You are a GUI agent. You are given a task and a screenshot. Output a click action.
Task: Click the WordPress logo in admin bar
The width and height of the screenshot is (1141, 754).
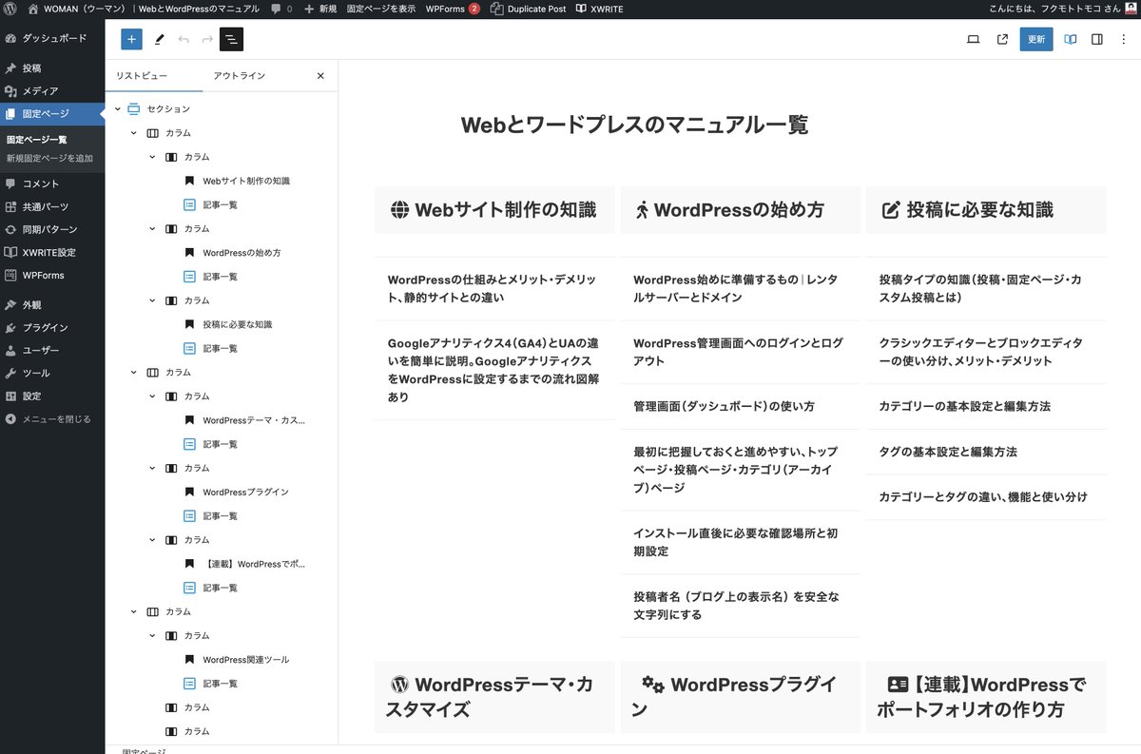click(10, 9)
